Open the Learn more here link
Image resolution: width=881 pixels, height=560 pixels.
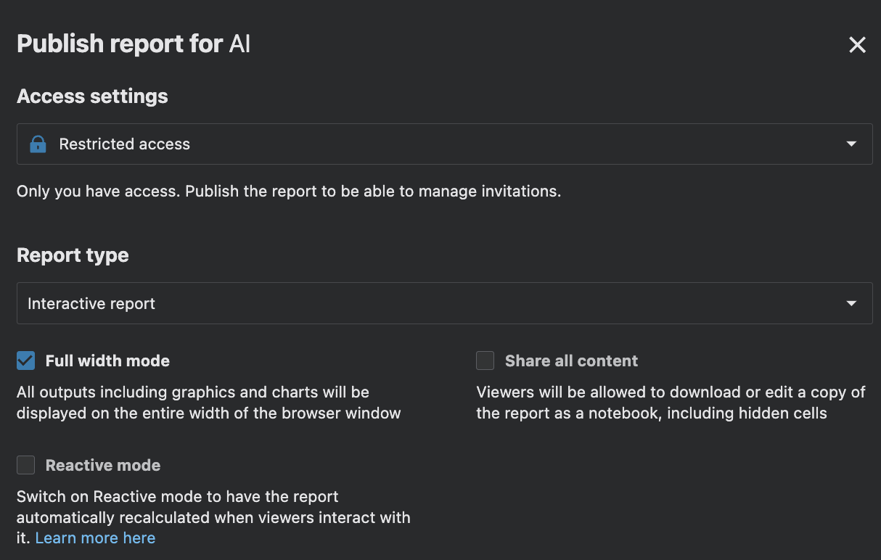95,538
